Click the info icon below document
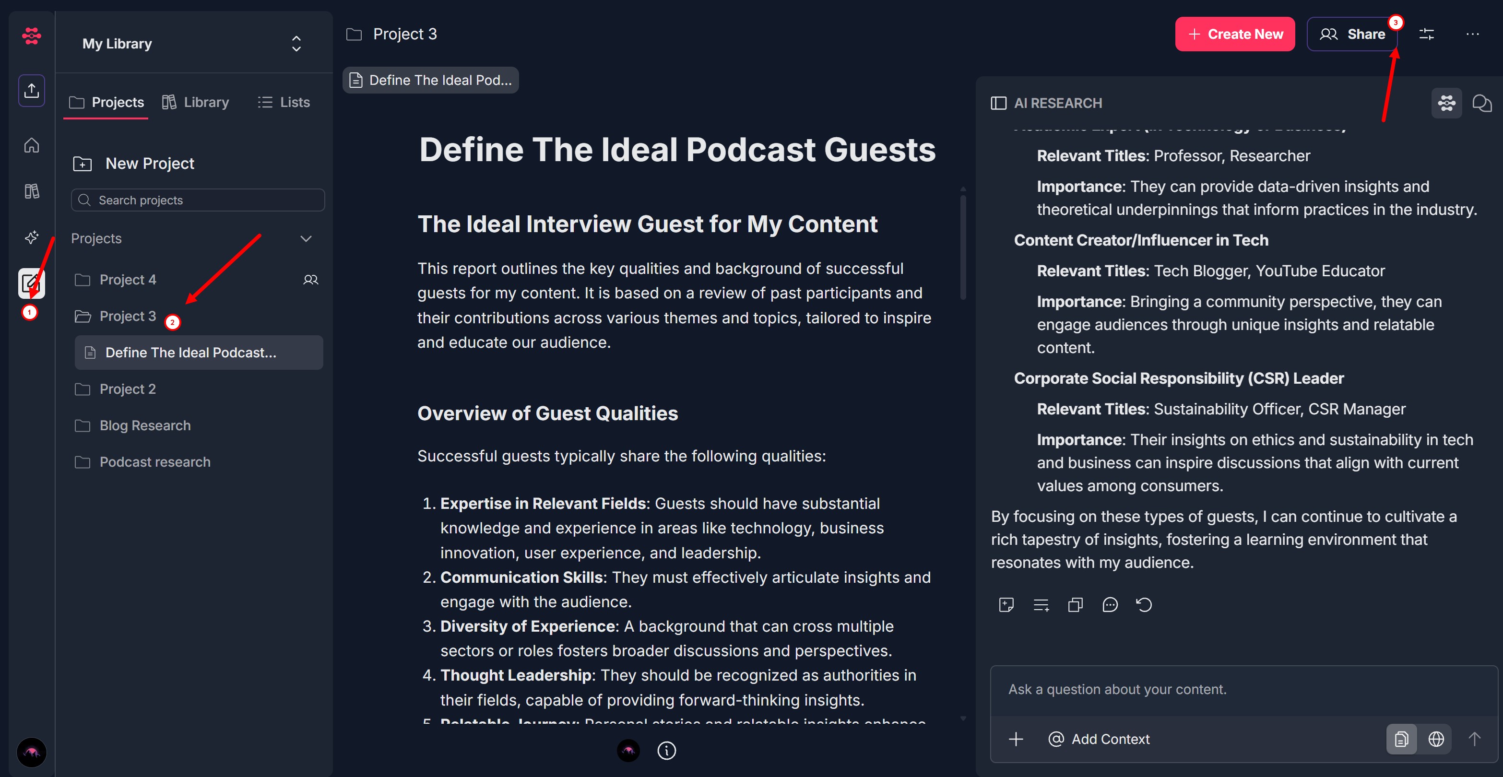 [666, 751]
